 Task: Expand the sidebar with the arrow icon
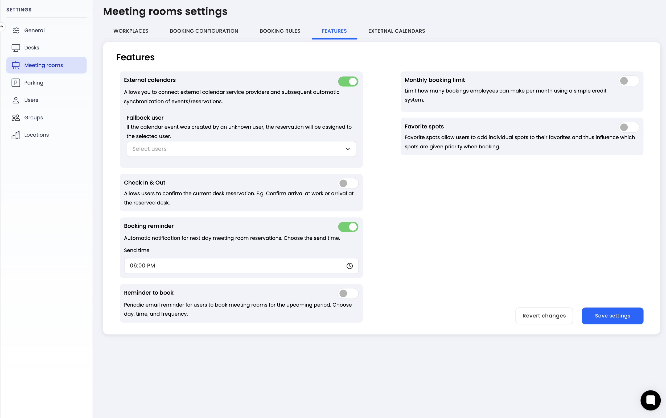coord(2,27)
